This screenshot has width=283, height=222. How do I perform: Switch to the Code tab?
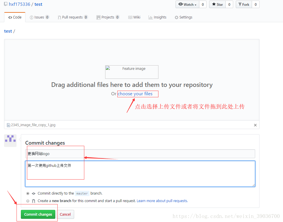[15, 17]
